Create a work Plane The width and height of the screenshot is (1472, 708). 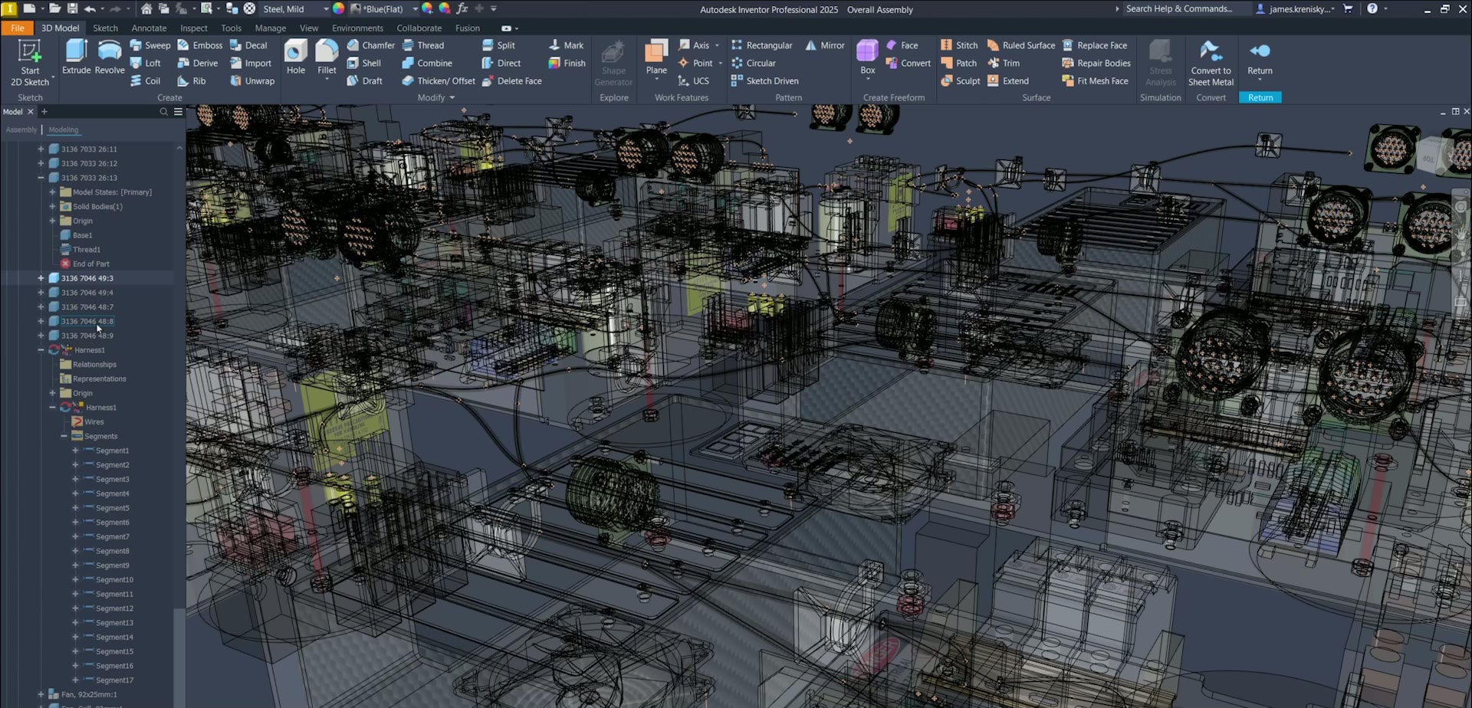pos(656,57)
